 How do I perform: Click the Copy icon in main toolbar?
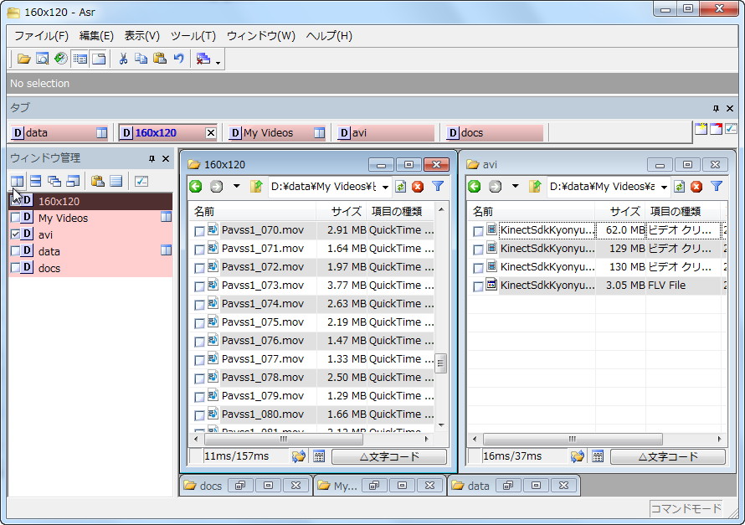141,59
